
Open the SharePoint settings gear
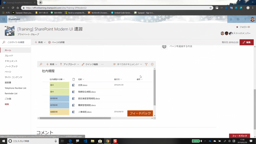pos(238,19)
